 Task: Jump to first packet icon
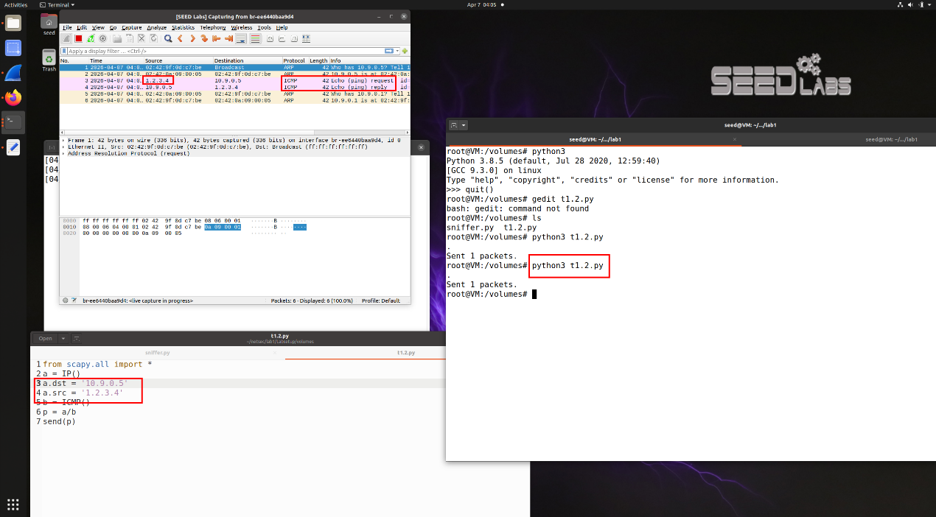click(x=217, y=38)
